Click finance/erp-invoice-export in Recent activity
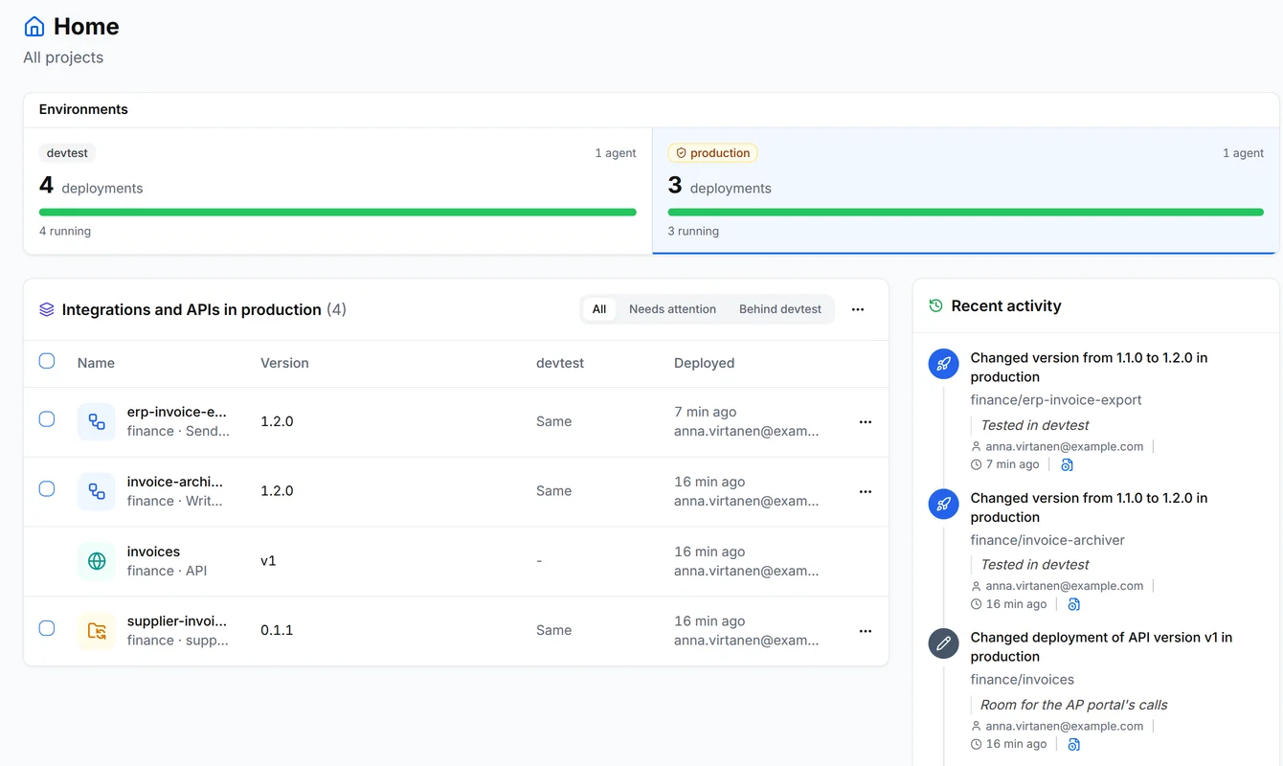 [x=1056, y=400]
